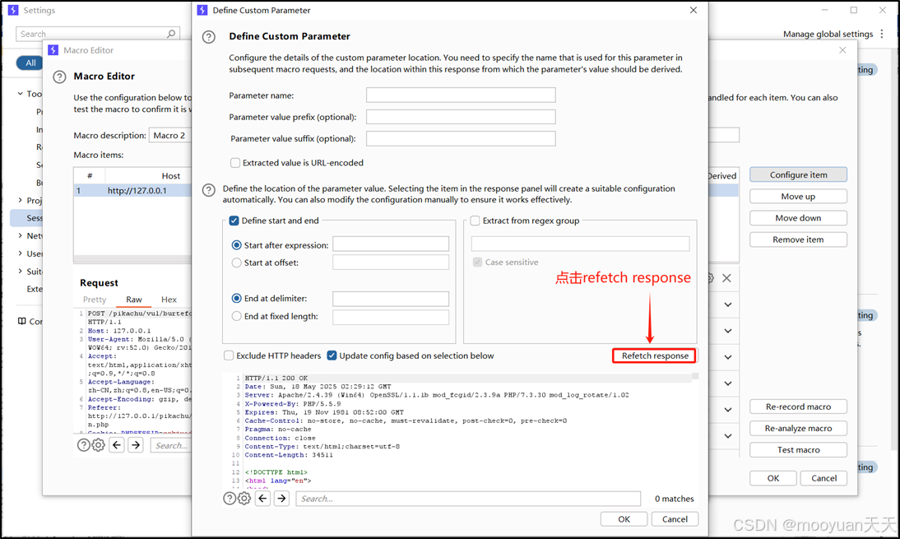Open help icon under the response viewer

pos(229,498)
